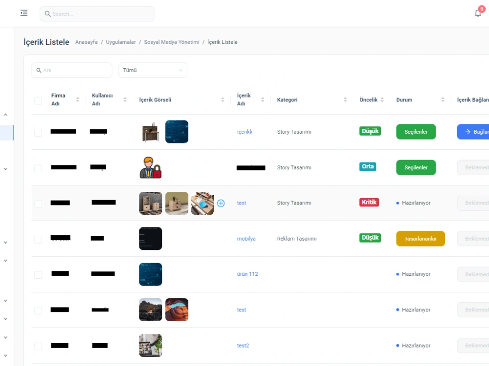Open the içerikk content link

(x=244, y=132)
